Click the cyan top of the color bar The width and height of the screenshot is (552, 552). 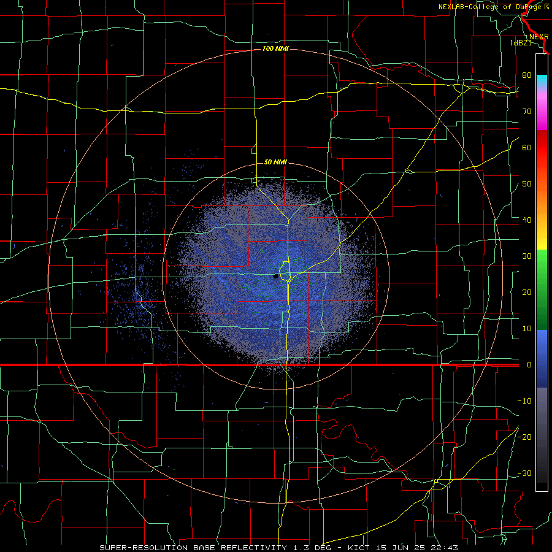[x=542, y=81]
